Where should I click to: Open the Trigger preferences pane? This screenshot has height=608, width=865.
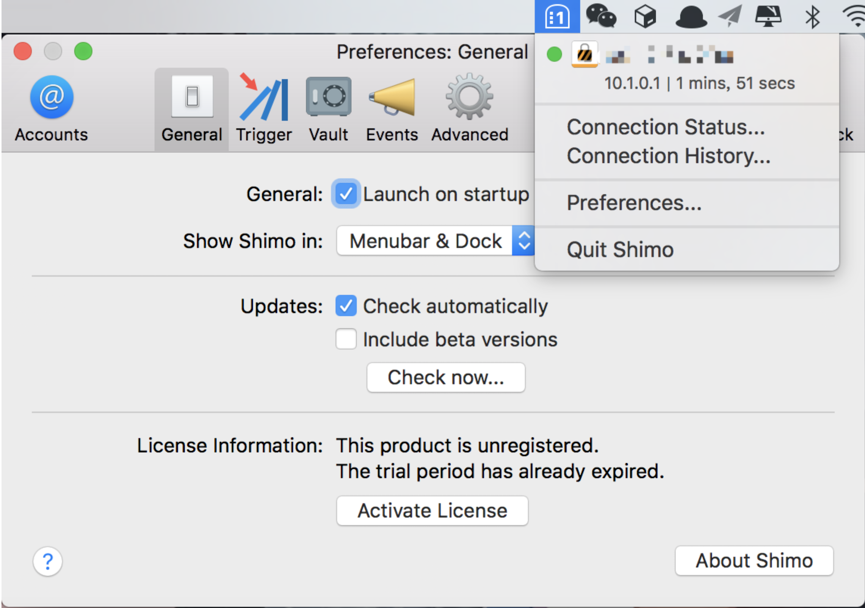pyautogui.click(x=264, y=109)
